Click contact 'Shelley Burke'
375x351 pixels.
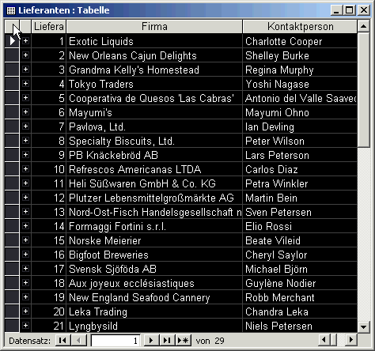(300, 55)
